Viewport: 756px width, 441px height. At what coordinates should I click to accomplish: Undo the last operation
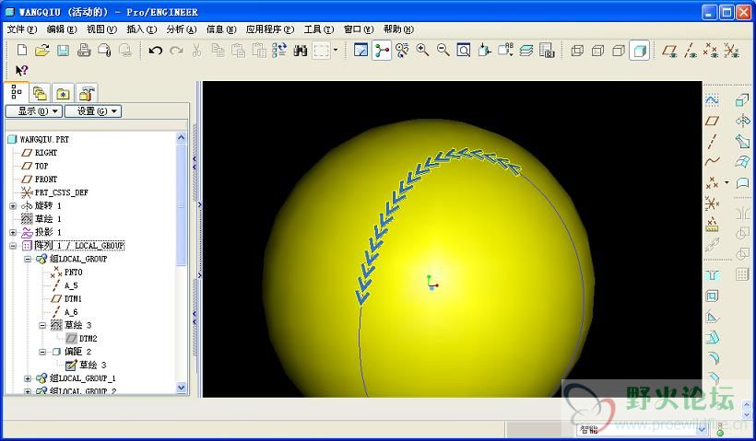[155, 50]
